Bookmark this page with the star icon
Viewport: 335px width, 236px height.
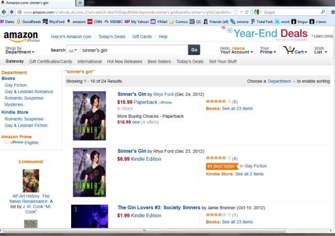click(x=236, y=12)
